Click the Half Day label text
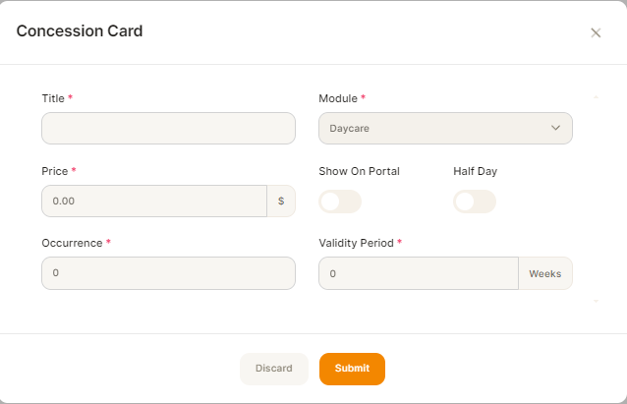This screenshot has height=404, width=627. (x=475, y=171)
